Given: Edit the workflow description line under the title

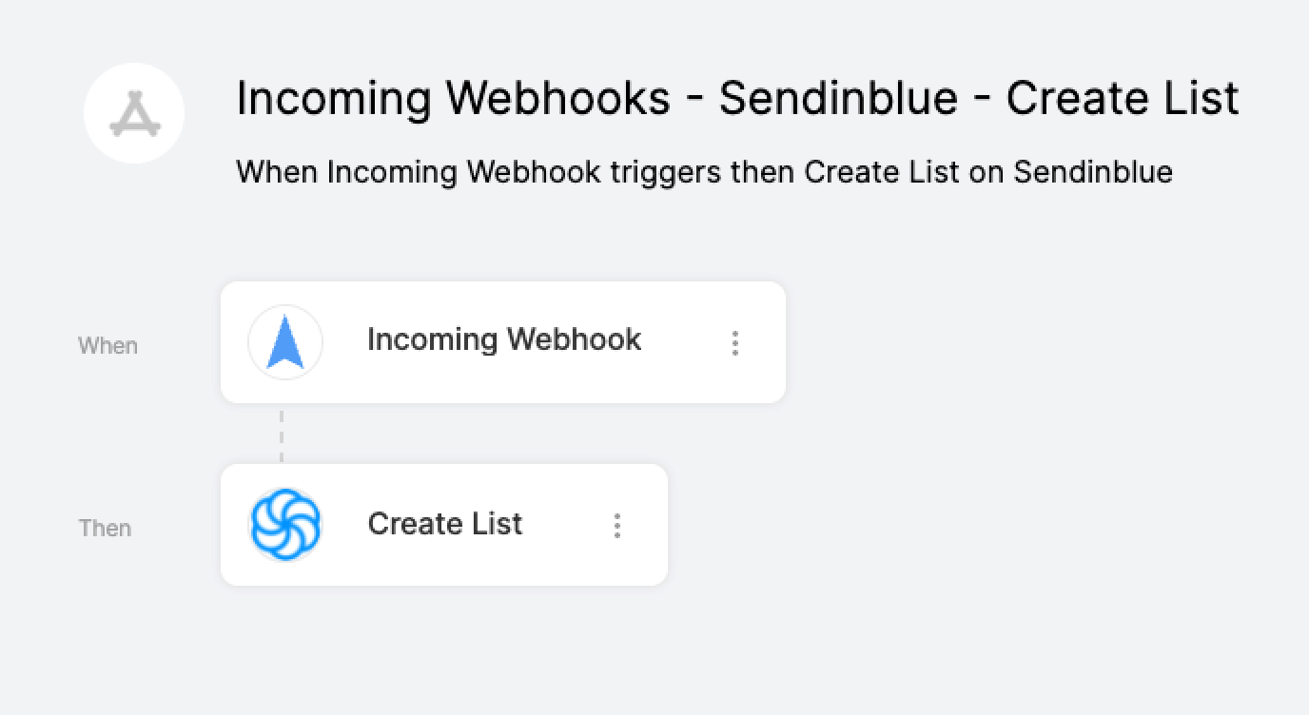Looking at the screenshot, I should coord(704,172).
